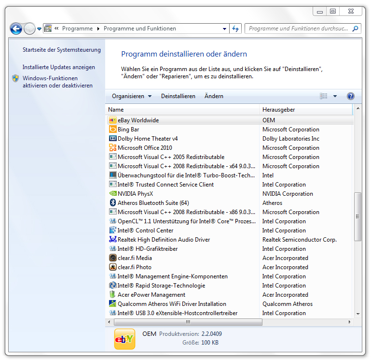
Task: Click the scroll left arrow of list
Action: [x=109, y=322]
